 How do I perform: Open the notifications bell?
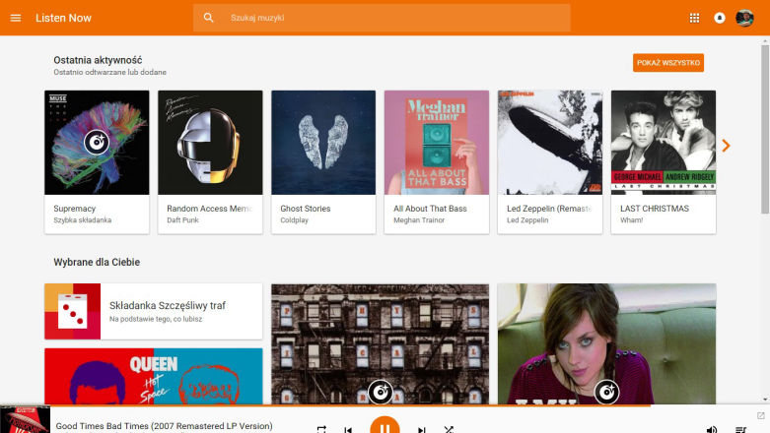[x=720, y=18]
